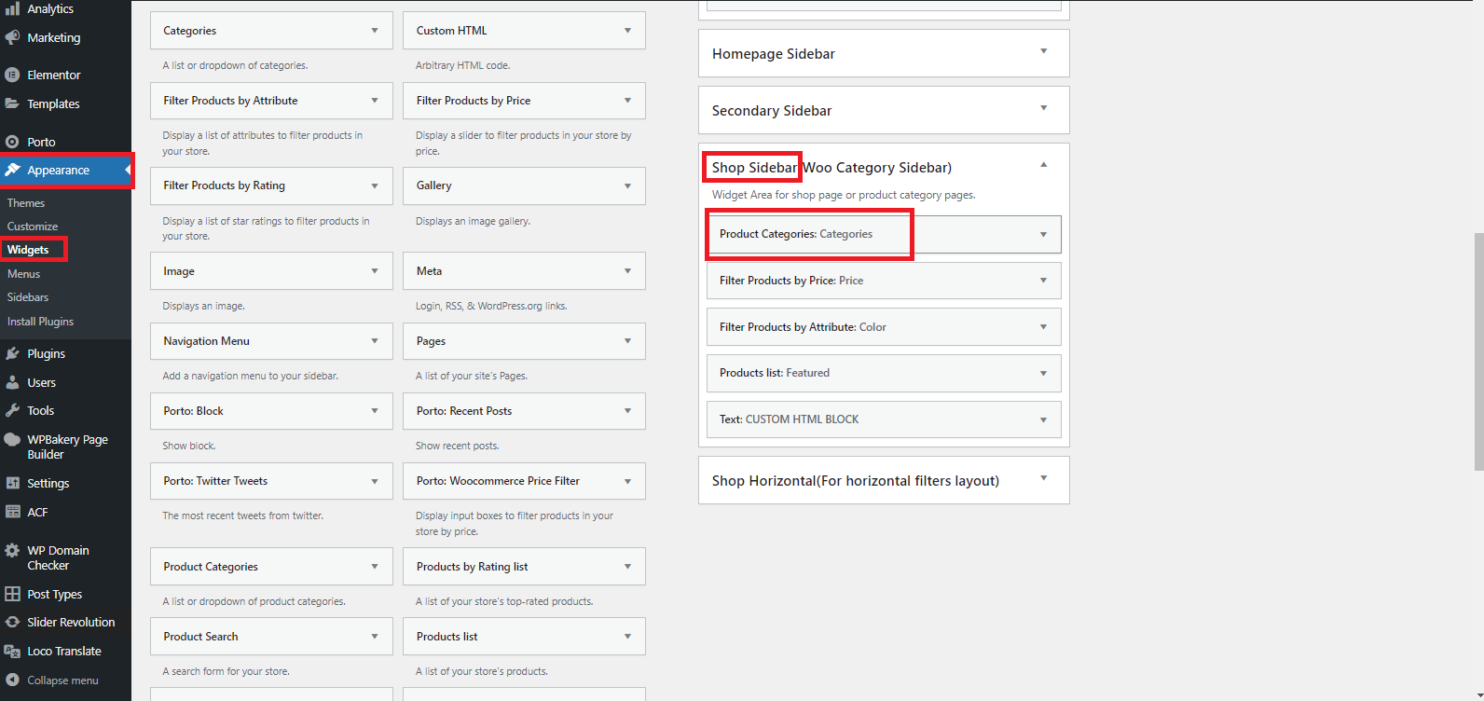Click the page vertical scrollbar thumb

pyautogui.click(x=1478, y=351)
